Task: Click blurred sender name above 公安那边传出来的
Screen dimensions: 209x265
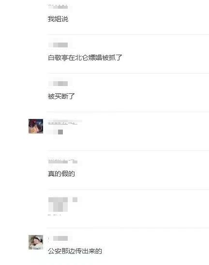Action: click(58, 238)
